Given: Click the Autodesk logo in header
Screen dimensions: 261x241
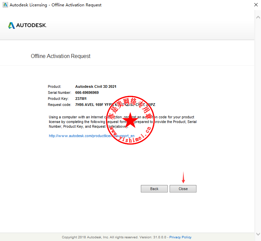Looking at the screenshot, I should pyautogui.click(x=27, y=25).
